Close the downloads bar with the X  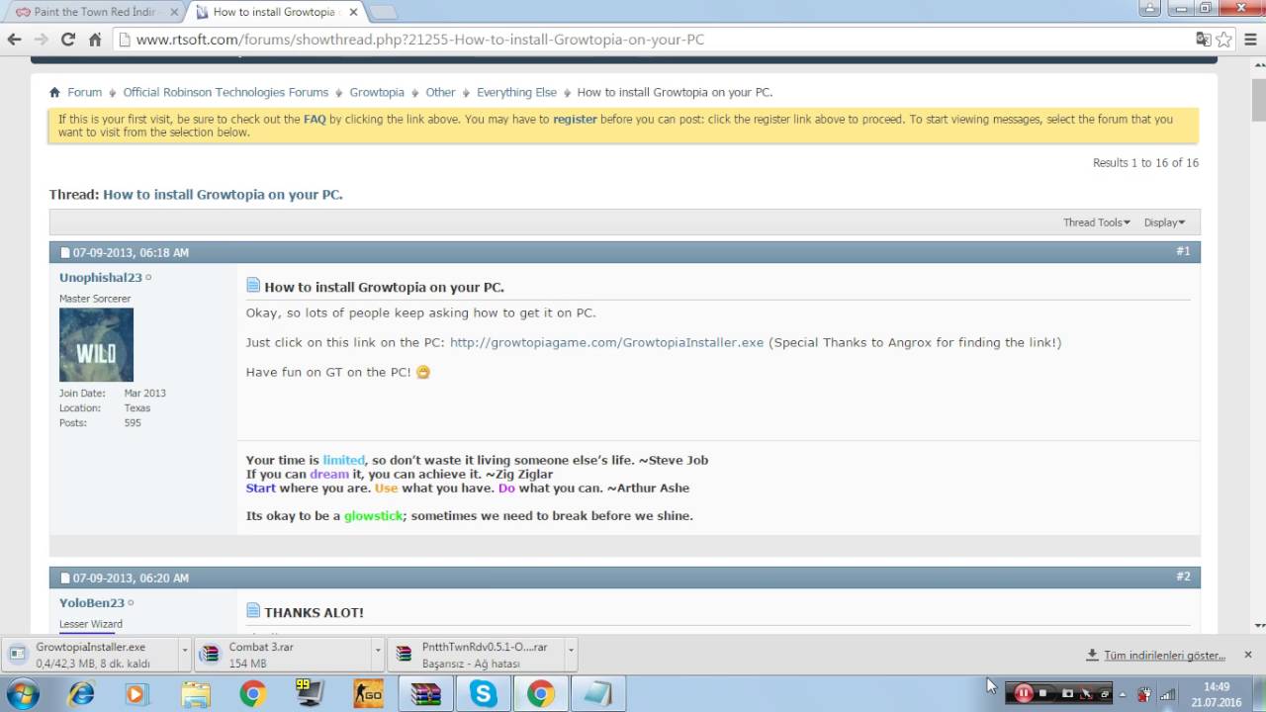[1248, 655]
